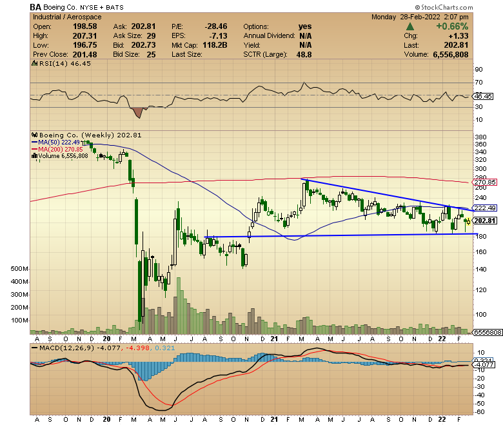Image resolution: width=503 pixels, height=425 pixels.
Task: Click the candlestick icon beside Boeing Co. legend
Action: (35, 135)
